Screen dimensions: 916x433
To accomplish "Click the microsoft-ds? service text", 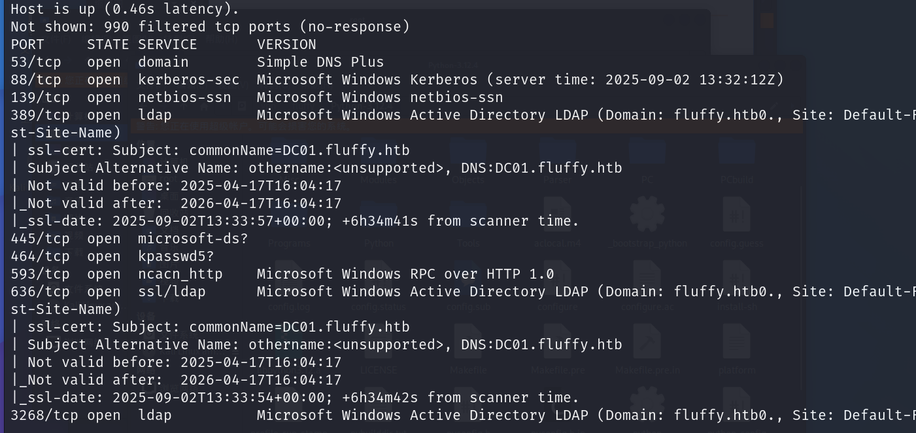I will (193, 239).
